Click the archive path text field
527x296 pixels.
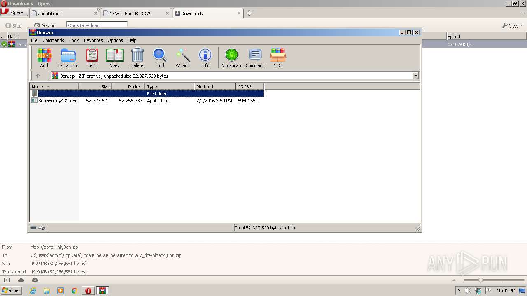pos(231,76)
